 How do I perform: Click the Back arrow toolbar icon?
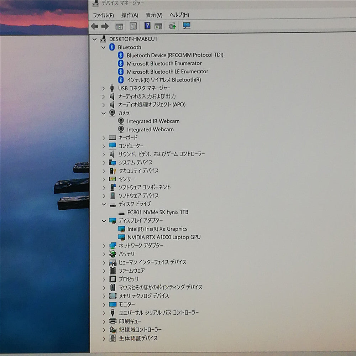94,26
